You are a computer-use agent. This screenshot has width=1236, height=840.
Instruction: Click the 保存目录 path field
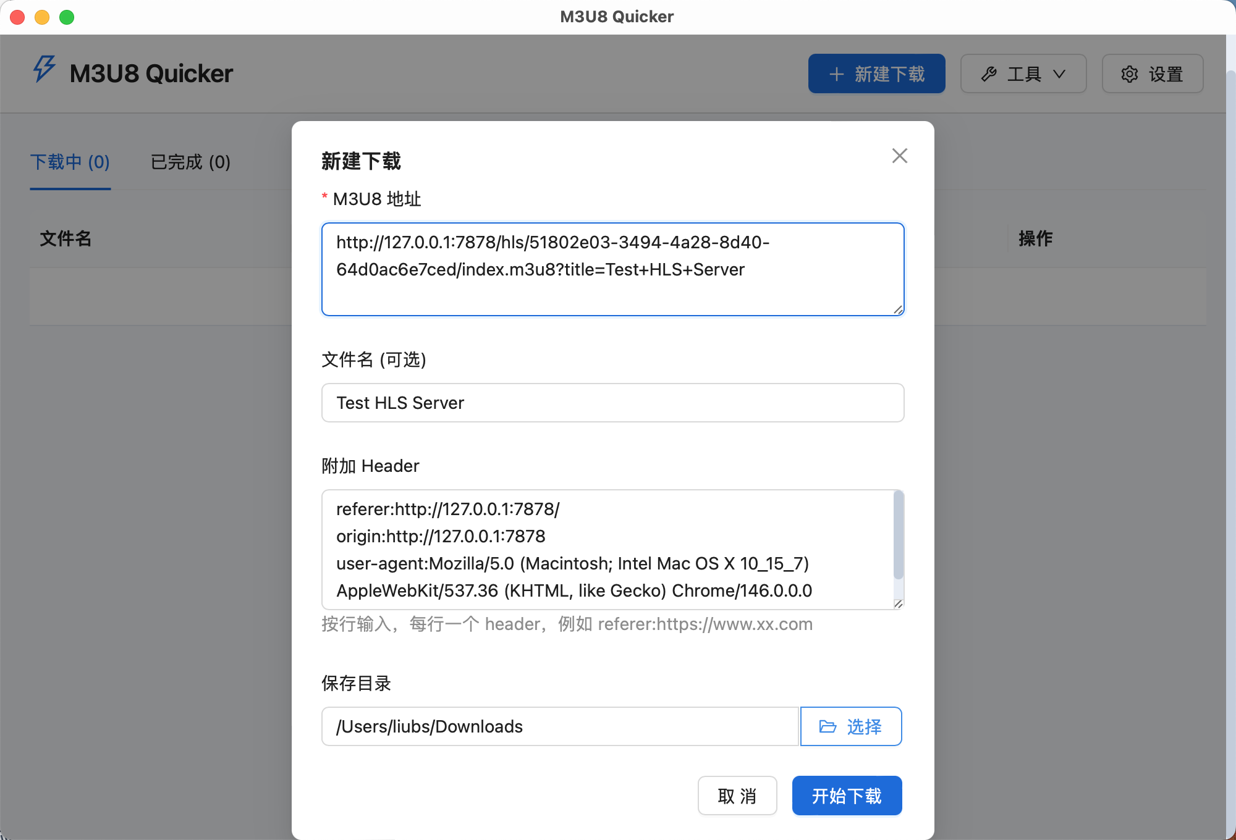click(x=559, y=726)
